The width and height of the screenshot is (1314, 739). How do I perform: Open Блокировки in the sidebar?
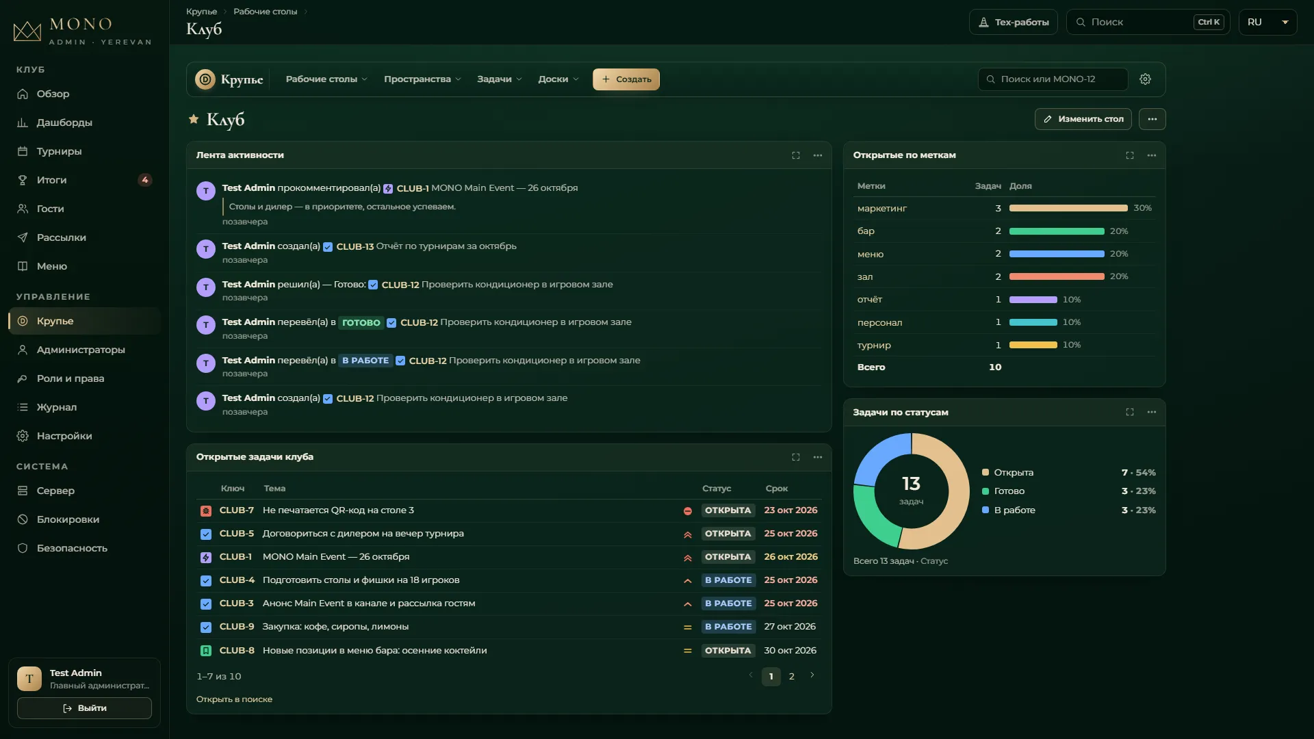click(x=85, y=519)
